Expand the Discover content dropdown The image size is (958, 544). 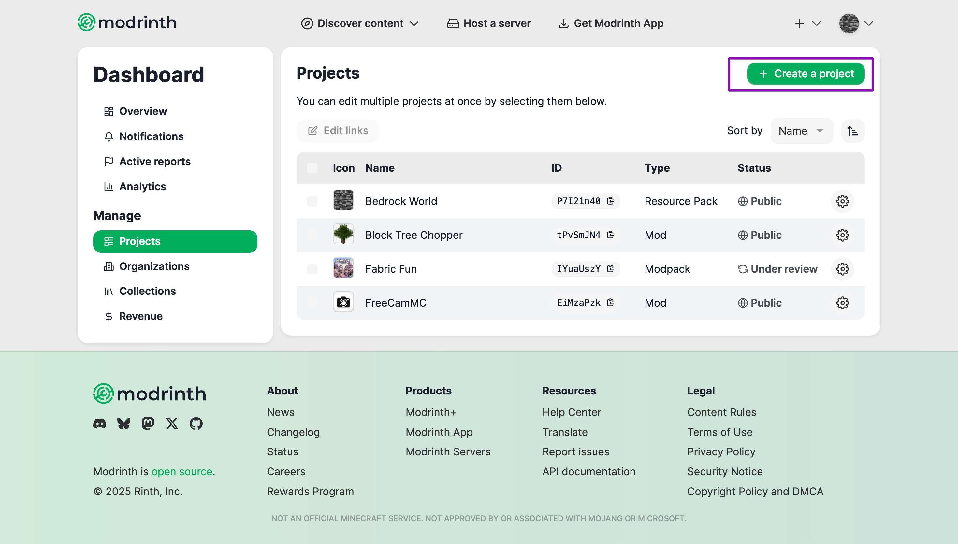click(x=360, y=23)
